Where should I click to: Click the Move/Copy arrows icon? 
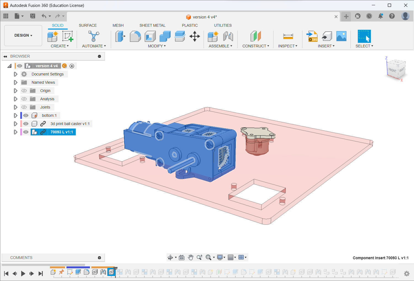(194, 36)
